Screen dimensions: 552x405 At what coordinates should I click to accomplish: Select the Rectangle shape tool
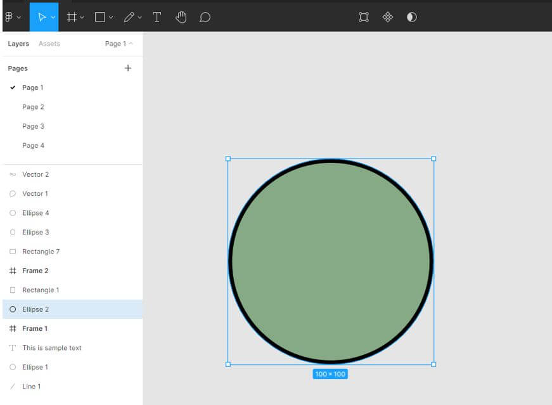(x=99, y=17)
